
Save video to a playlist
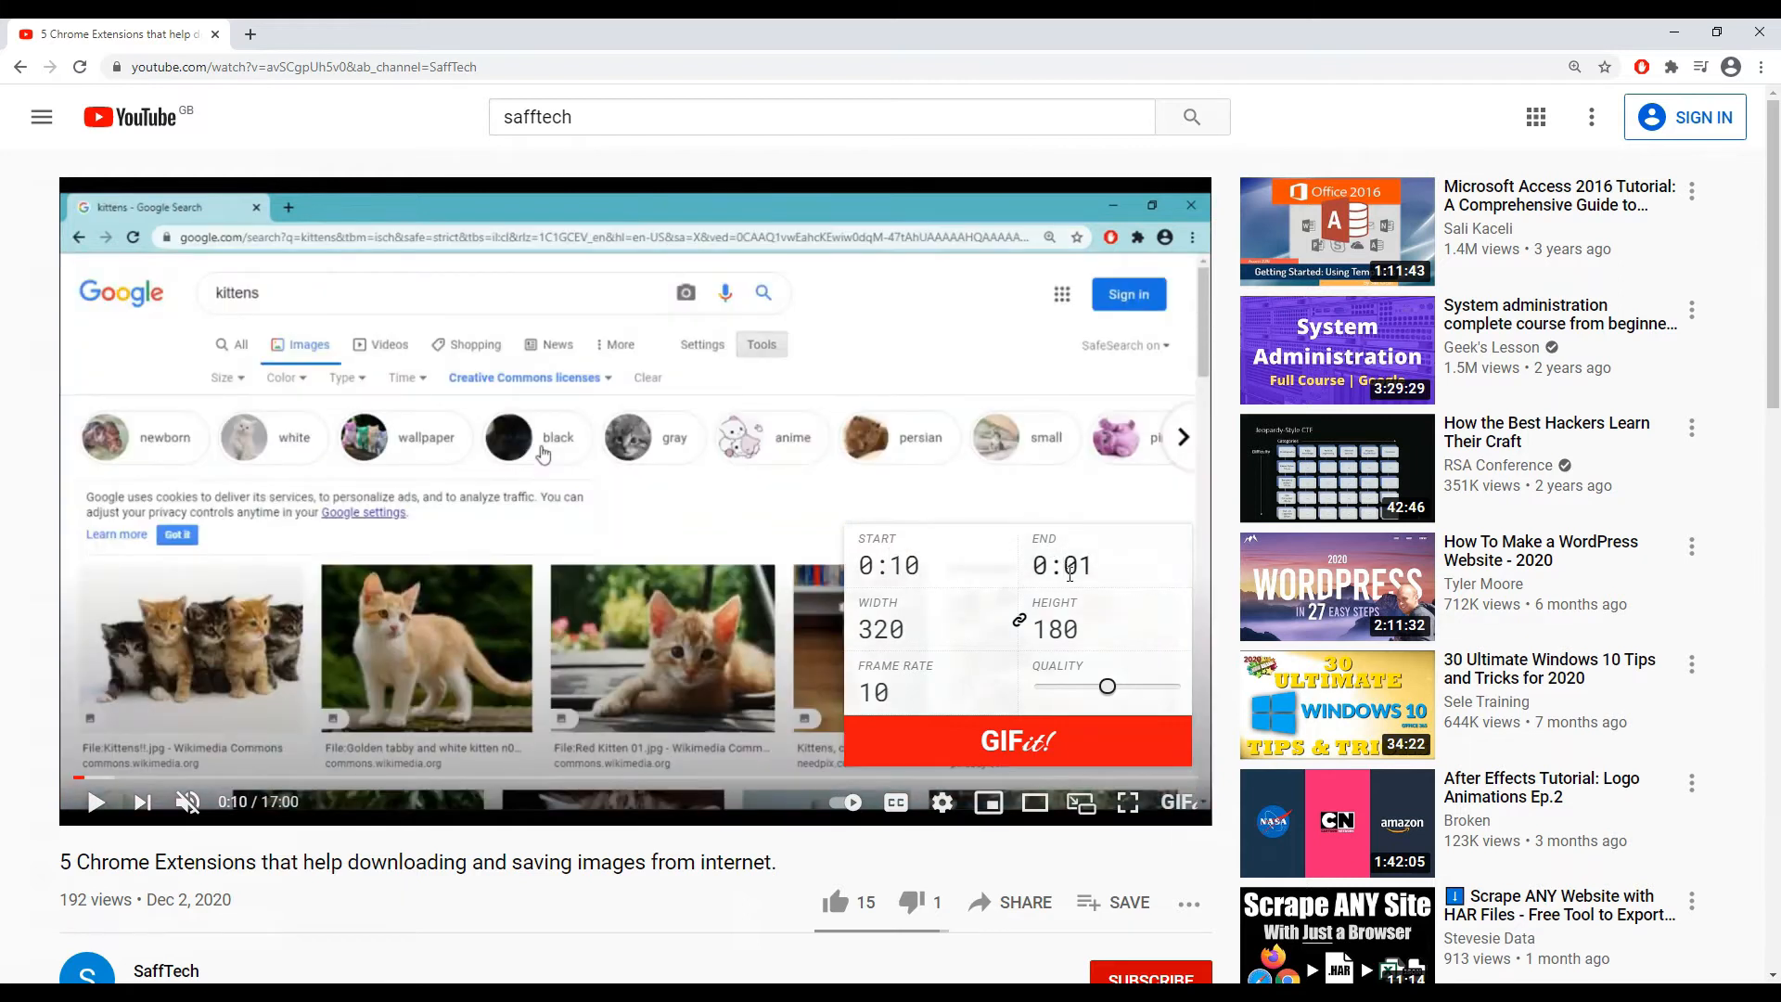[1113, 903]
